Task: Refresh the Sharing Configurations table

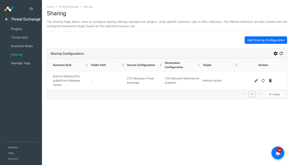Action: point(281,54)
